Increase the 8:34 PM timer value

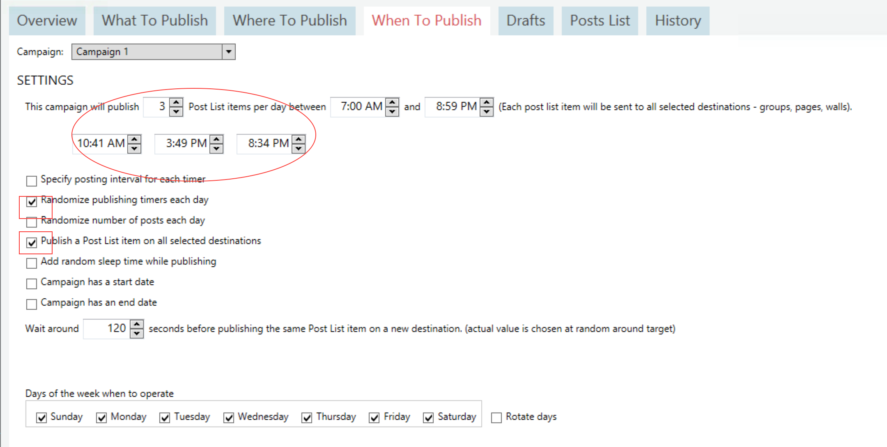[299, 139]
